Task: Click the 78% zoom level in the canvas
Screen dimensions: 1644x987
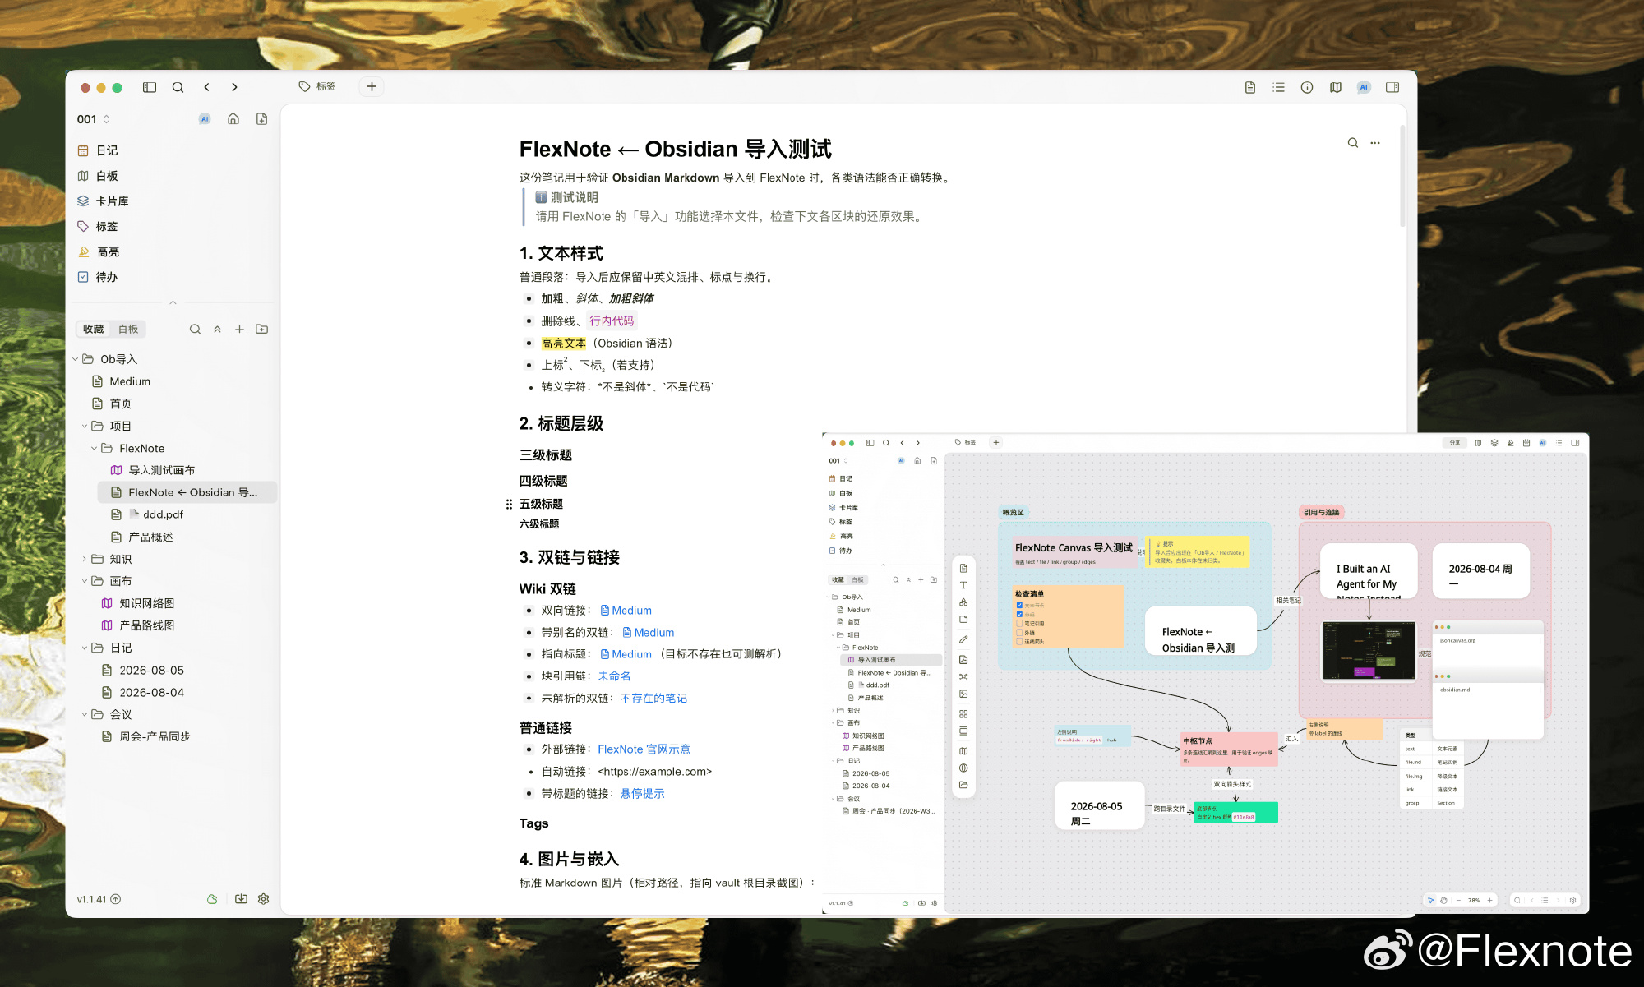Action: point(1474,900)
